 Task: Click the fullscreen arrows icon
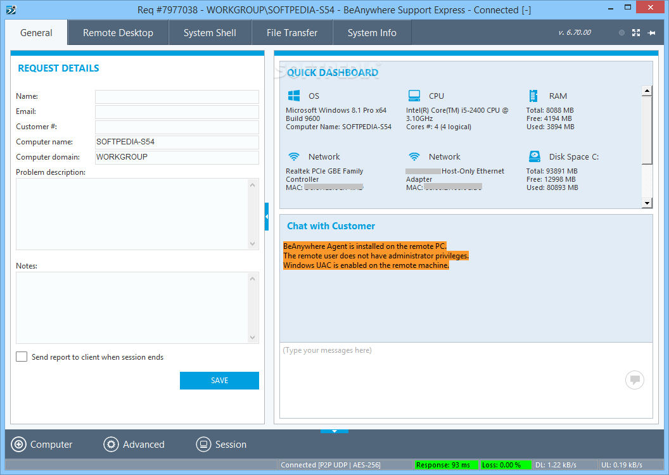(x=635, y=33)
